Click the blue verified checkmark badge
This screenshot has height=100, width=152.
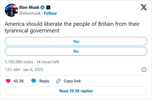pos(42,7)
